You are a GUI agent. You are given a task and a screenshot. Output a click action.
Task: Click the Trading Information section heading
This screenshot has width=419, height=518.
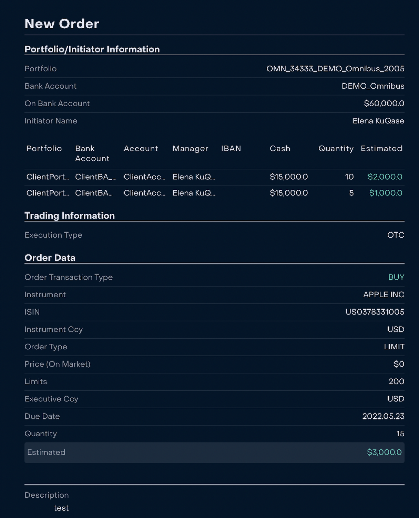click(70, 216)
